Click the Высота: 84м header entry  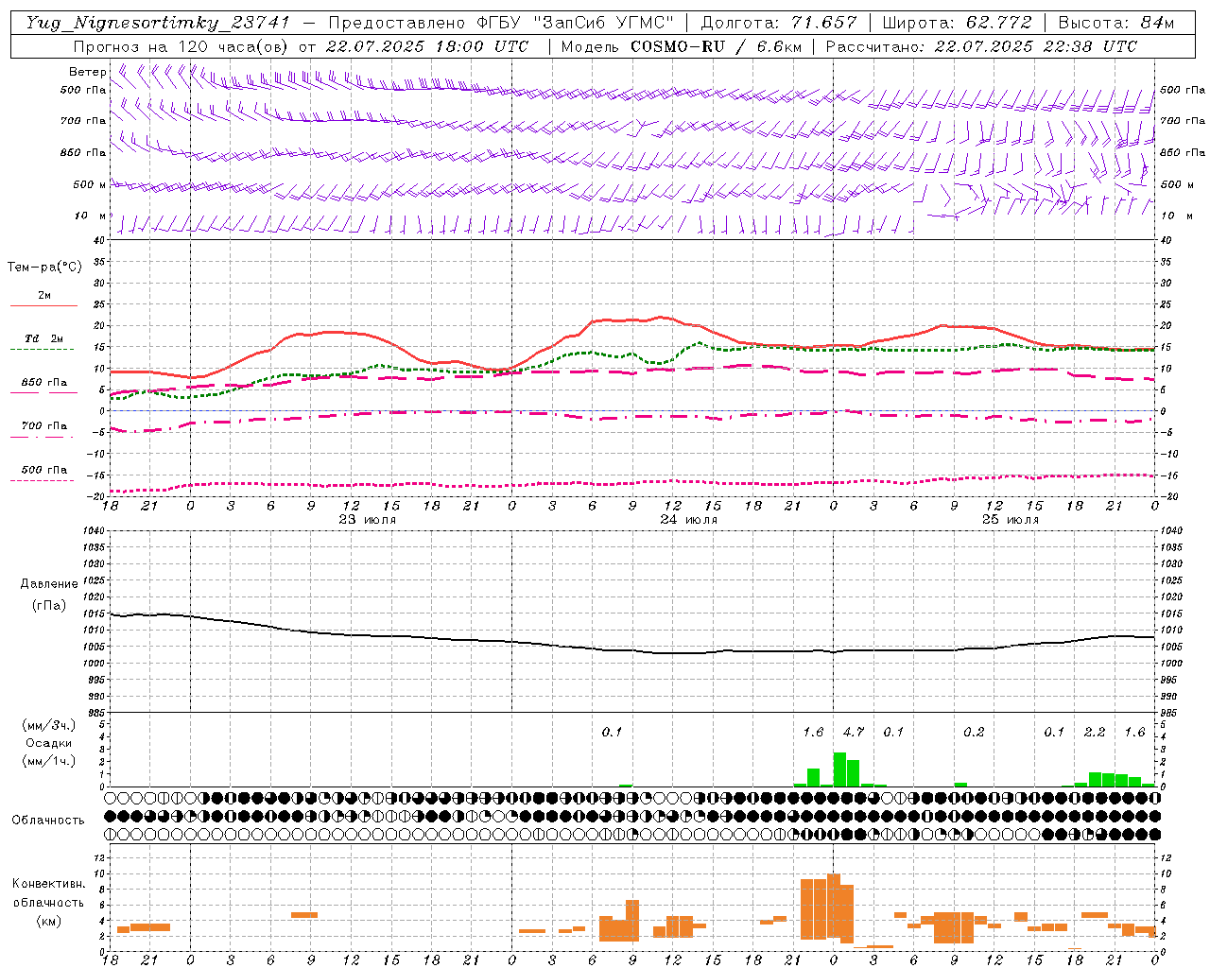(x=1116, y=23)
